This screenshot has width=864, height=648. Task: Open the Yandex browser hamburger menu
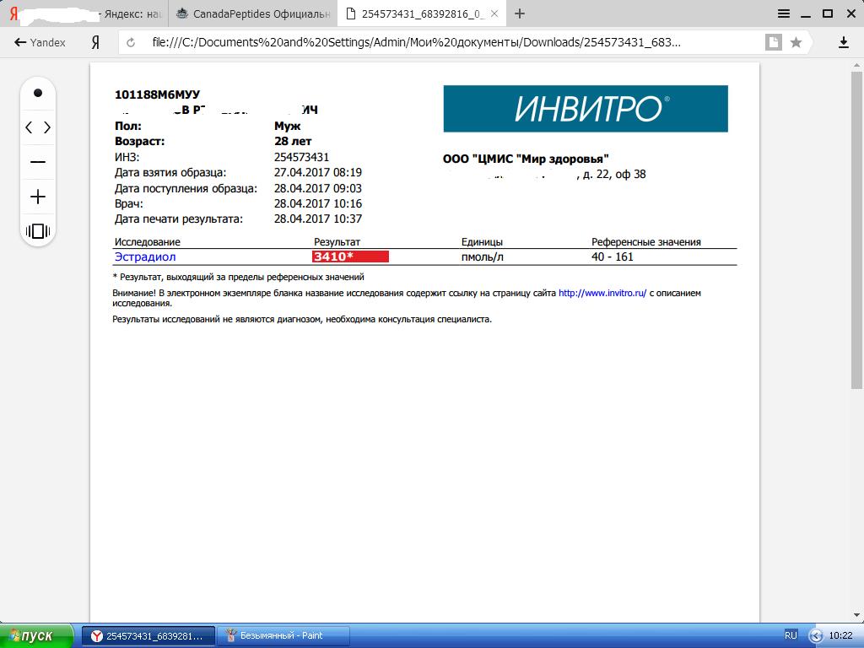pyautogui.click(x=784, y=13)
